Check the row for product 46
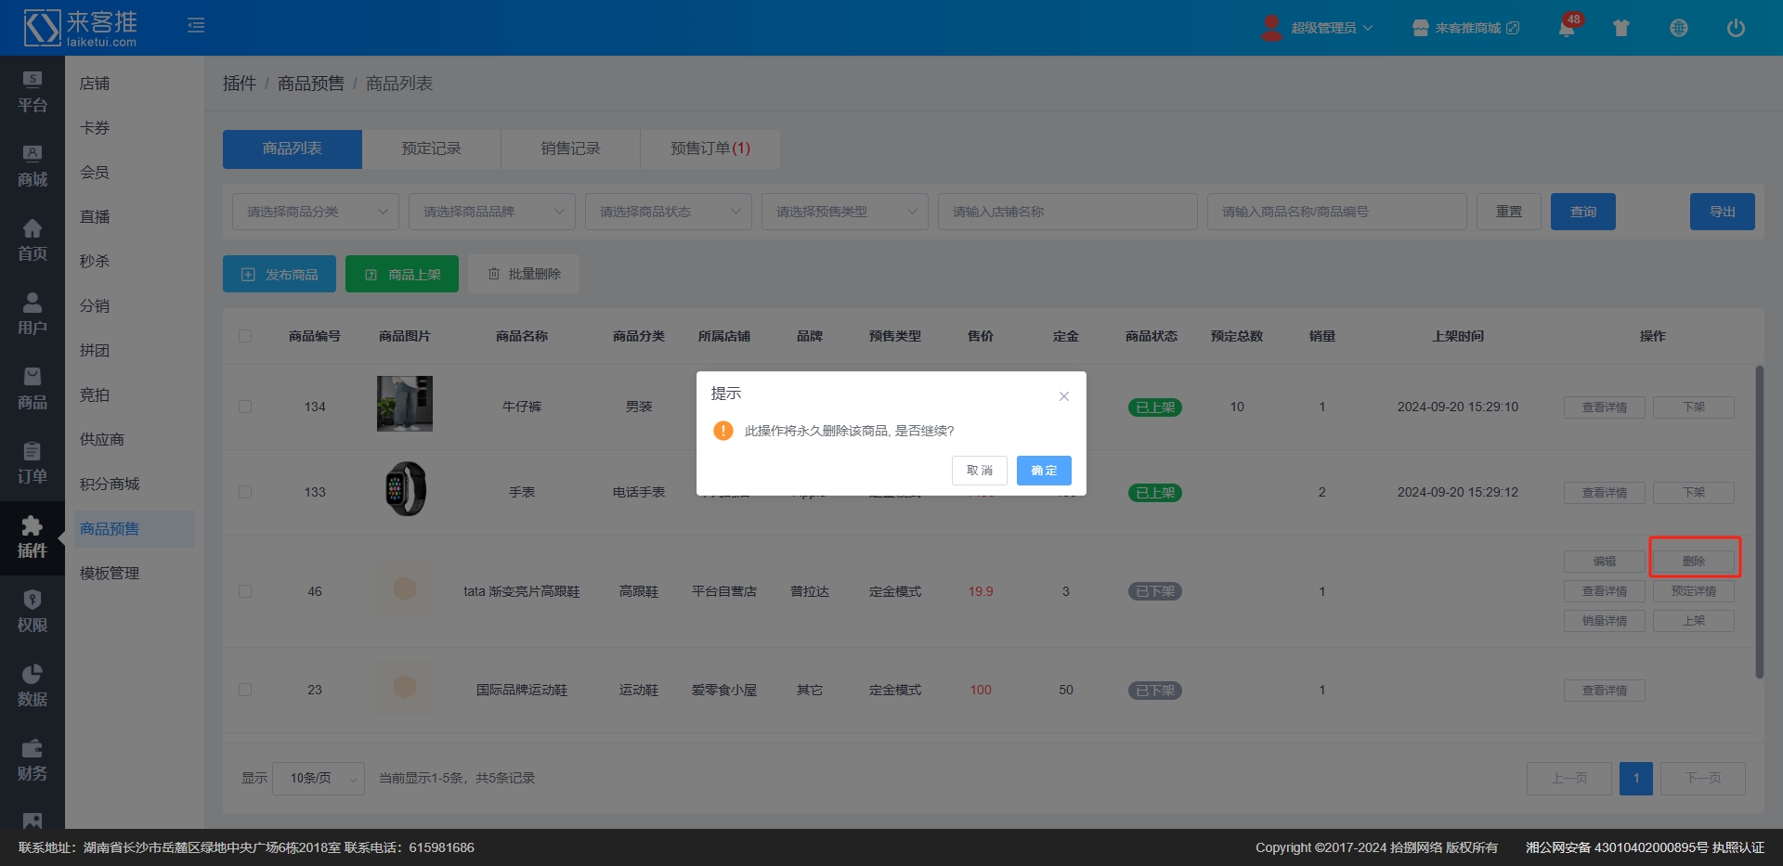1783x866 pixels. [x=245, y=591]
